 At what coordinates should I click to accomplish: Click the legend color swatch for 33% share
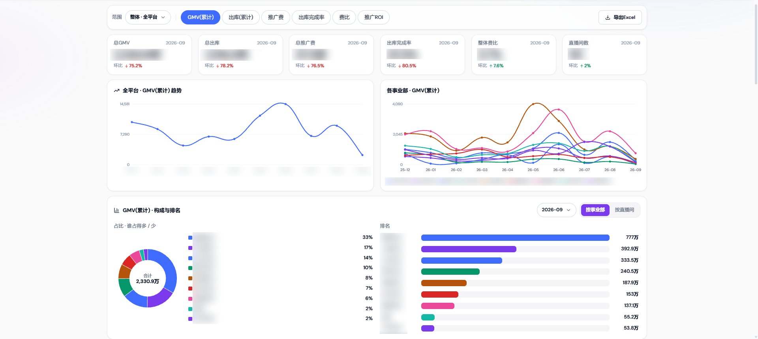click(x=190, y=238)
